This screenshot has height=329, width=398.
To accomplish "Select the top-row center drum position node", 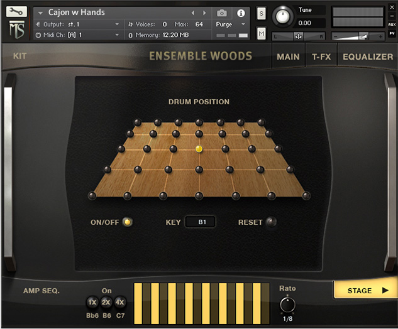I will tap(199, 122).
